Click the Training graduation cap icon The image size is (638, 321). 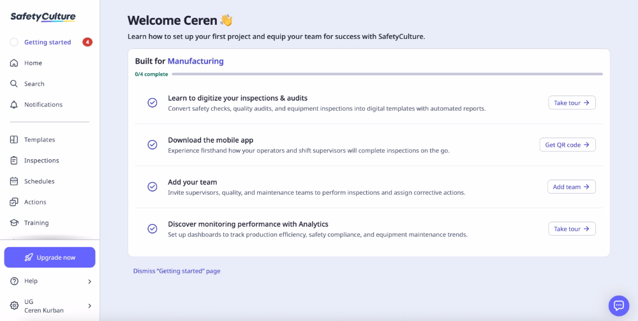tap(14, 223)
